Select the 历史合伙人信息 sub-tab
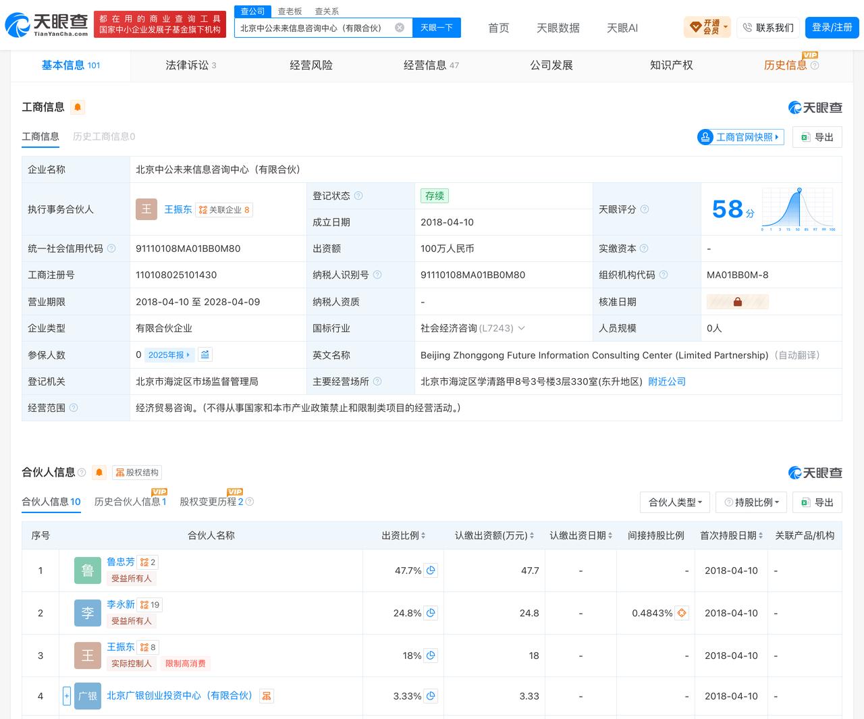This screenshot has width=864, height=719. 130,502
